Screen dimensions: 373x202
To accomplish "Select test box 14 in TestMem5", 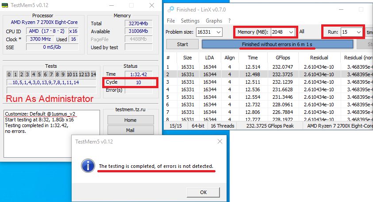I will (x=93, y=74).
